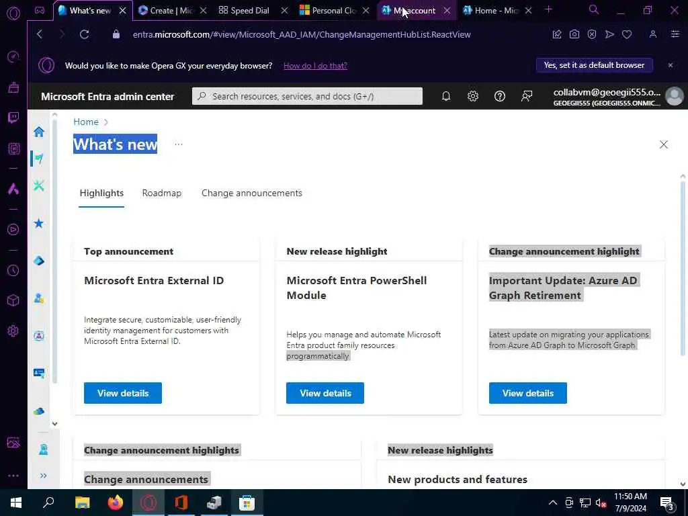Open How do I do that link
This screenshot has width=688, height=516.
tap(315, 66)
